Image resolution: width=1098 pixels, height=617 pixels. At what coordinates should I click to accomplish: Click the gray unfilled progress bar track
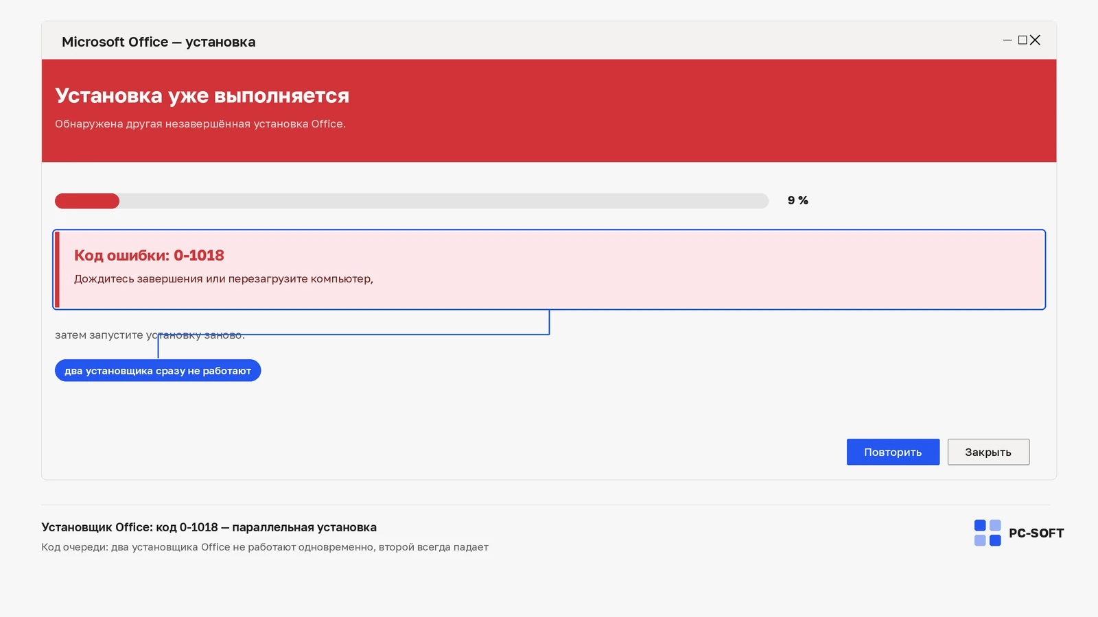pyautogui.click(x=444, y=201)
